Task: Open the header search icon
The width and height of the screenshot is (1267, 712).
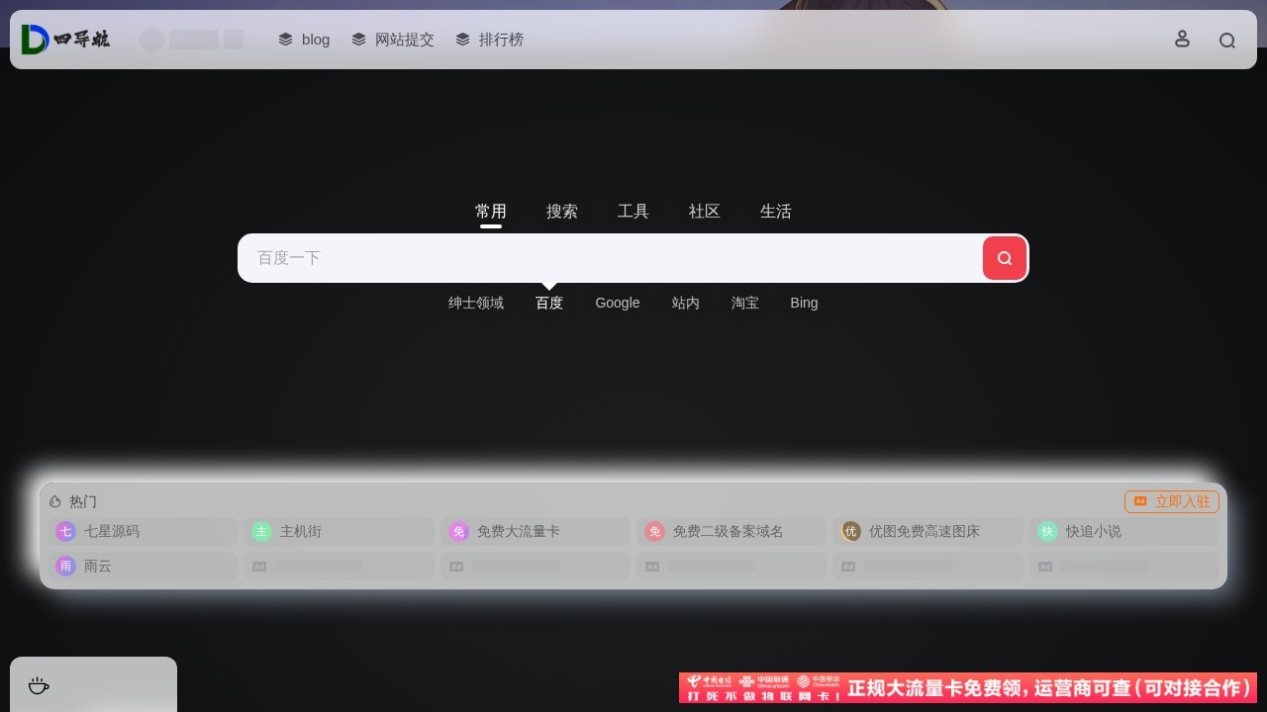Action: [x=1227, y=41]
